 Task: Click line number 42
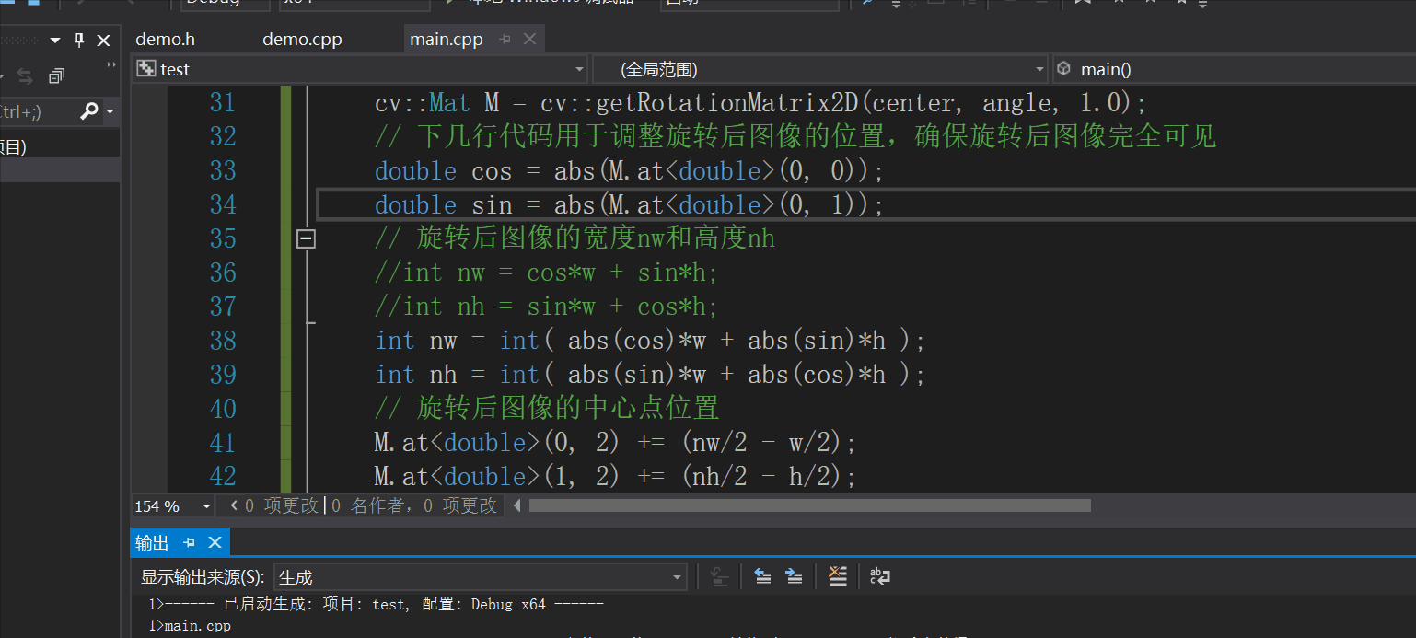[x=222, y=476]
